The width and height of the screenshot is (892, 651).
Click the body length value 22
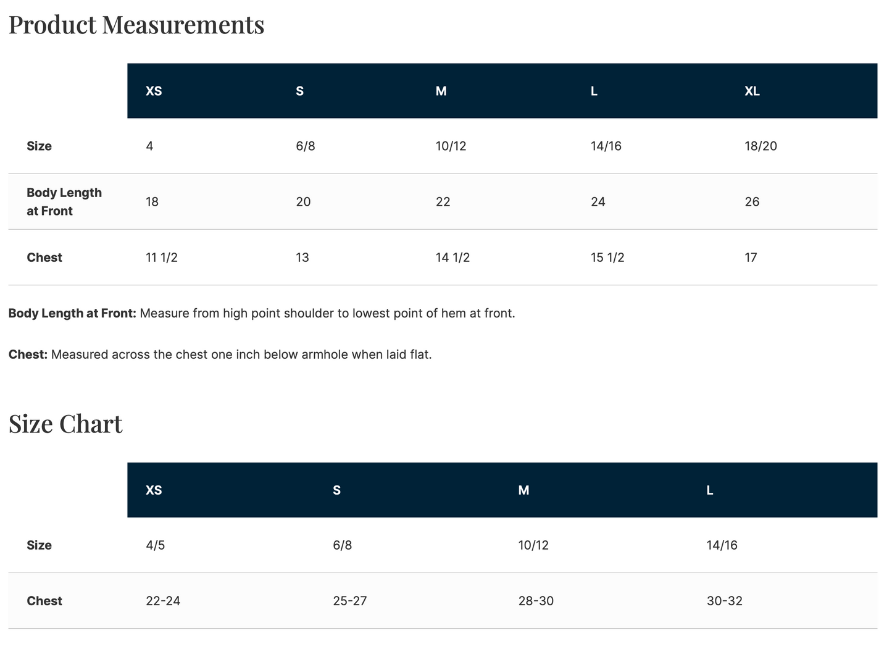coord(443,202)
